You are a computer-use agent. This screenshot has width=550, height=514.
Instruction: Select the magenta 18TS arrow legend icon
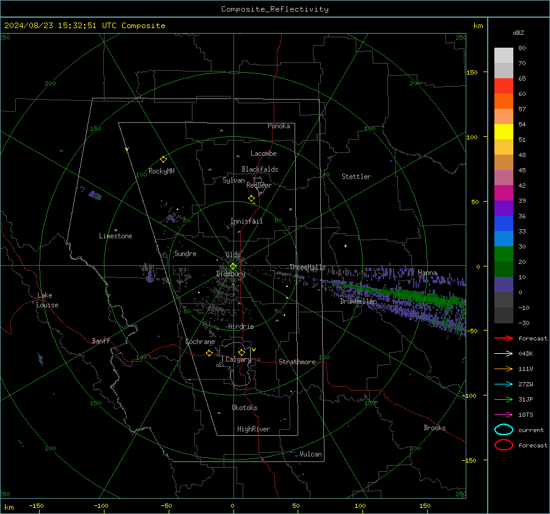(x=504, y=415)
